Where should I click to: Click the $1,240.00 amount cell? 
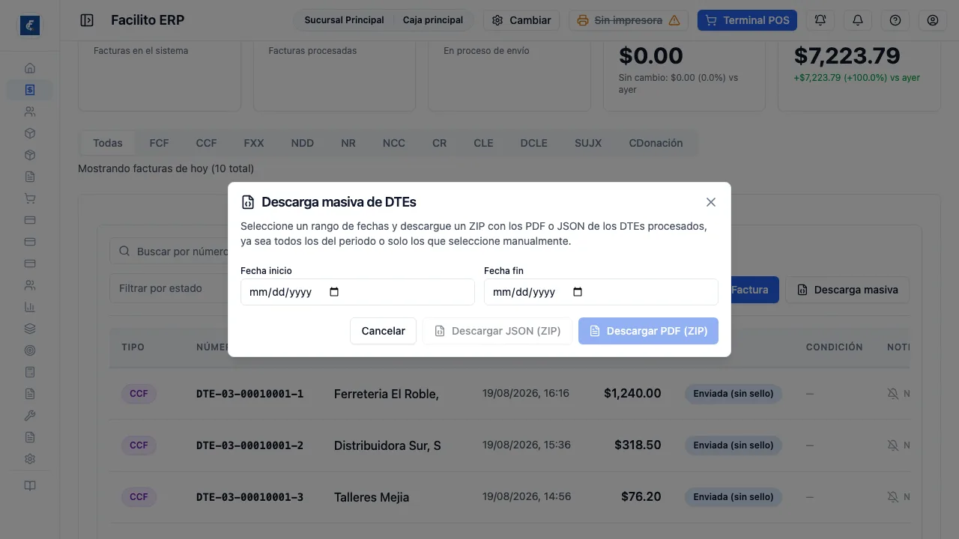click(632, 393)
